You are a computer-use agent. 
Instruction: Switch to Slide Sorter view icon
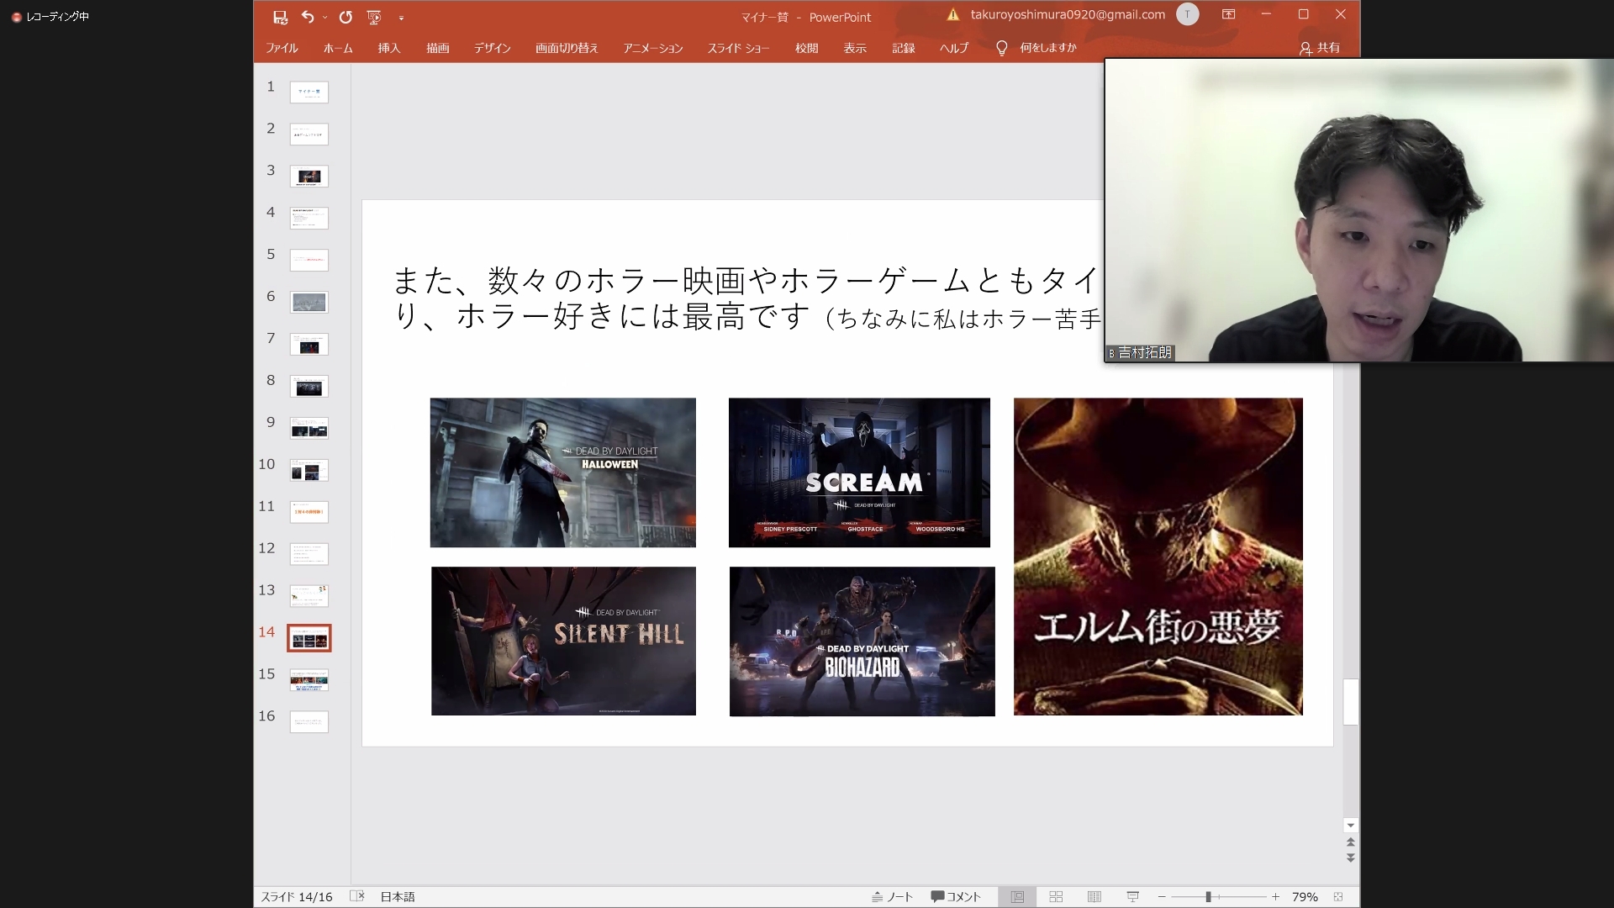1056,896
